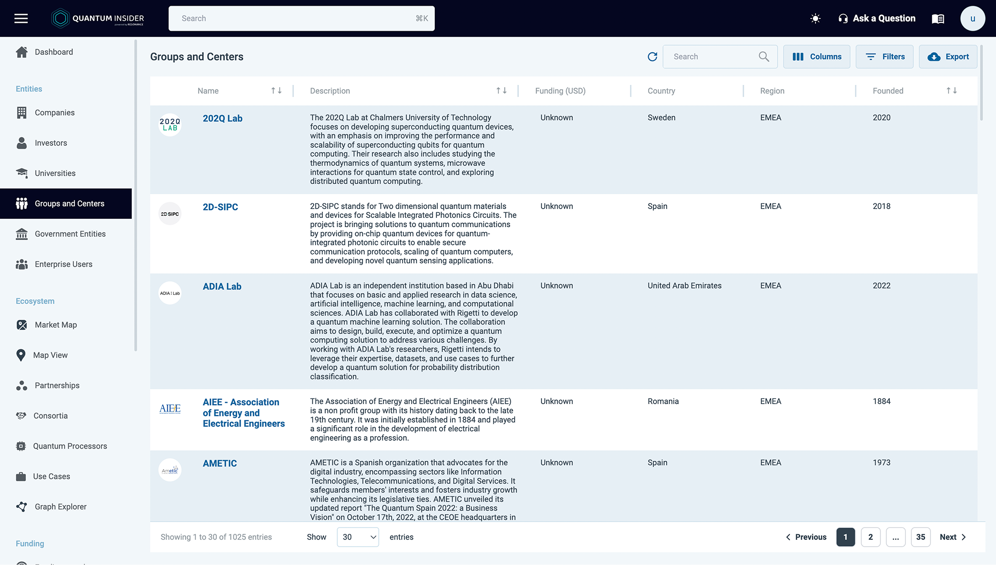Open the Columns chooser
Image resolution: width=996 pixels, height=565 pixels.
[x=817, y=57]
